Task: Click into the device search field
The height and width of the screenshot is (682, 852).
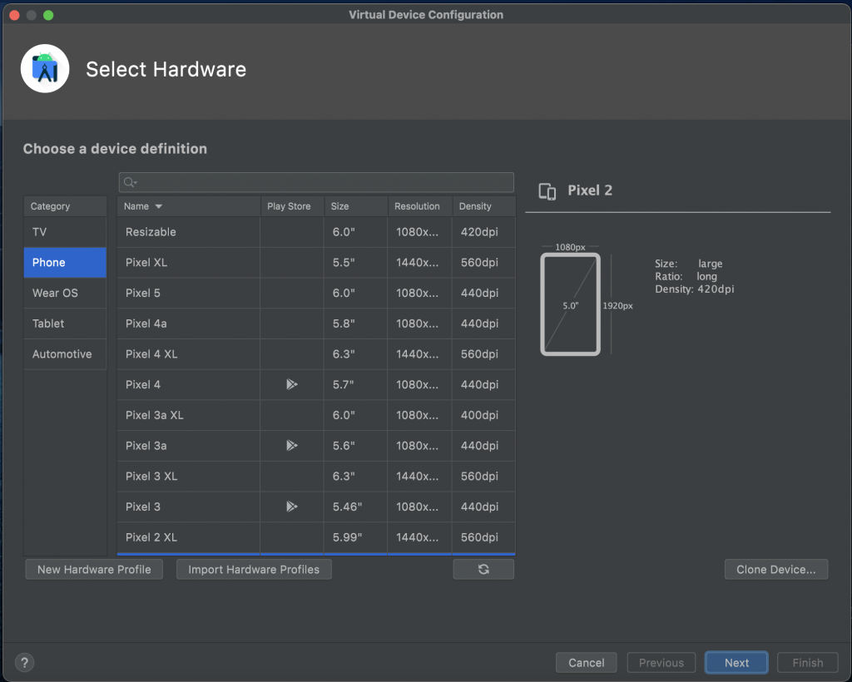Action: coord(324,183)
